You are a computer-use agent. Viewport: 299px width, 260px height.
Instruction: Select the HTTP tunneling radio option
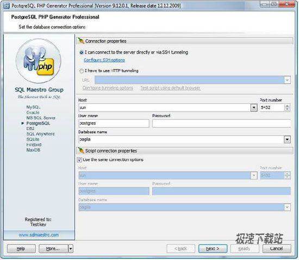tap(82, 71)
